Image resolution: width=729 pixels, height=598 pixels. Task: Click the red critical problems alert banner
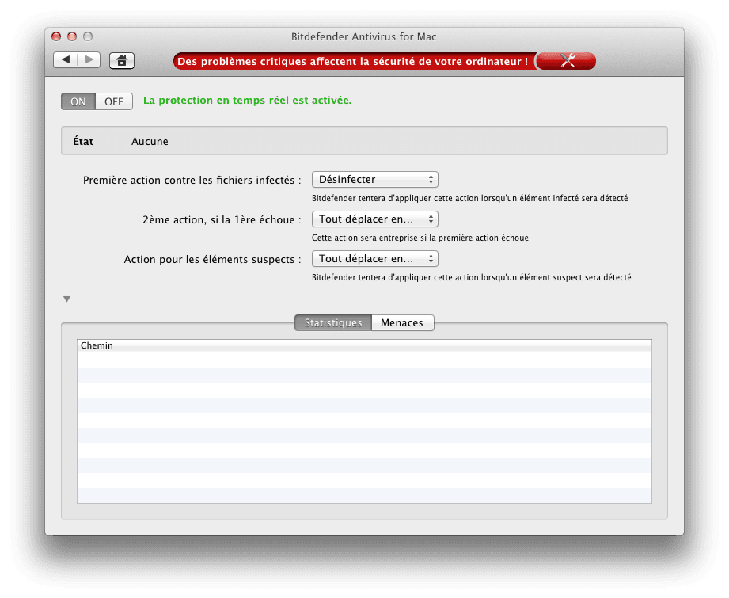coord(353,61)
